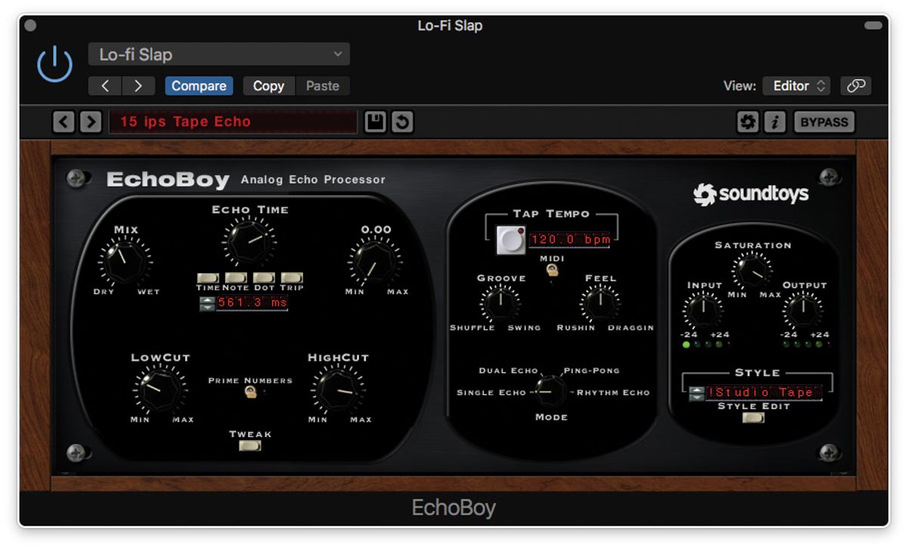Open the View Editor dropdown
Image resolution: width=907 pixels, height=549 pixels.
pyautogui.click(x=797, y=86)
